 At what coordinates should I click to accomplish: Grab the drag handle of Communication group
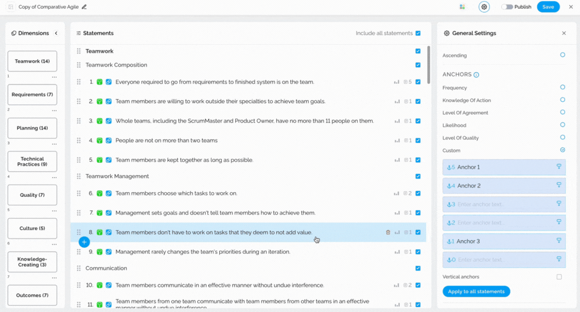tap(79, 268)
